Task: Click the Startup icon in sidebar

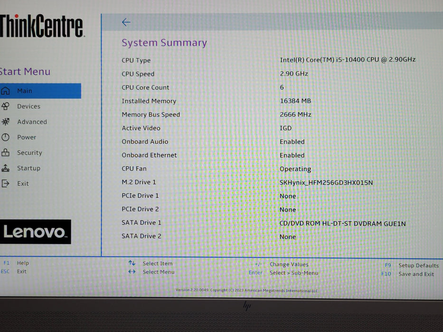Action: pos(5,168)
